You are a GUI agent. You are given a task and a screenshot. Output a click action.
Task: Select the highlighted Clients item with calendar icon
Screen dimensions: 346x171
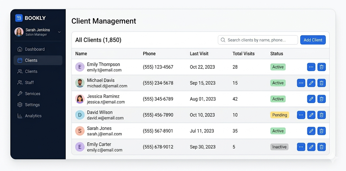[x=38, y=60]
